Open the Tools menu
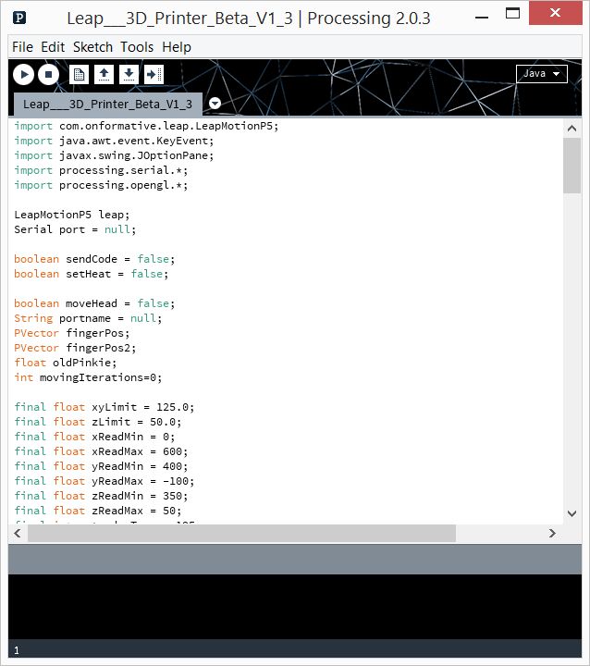 137,47
